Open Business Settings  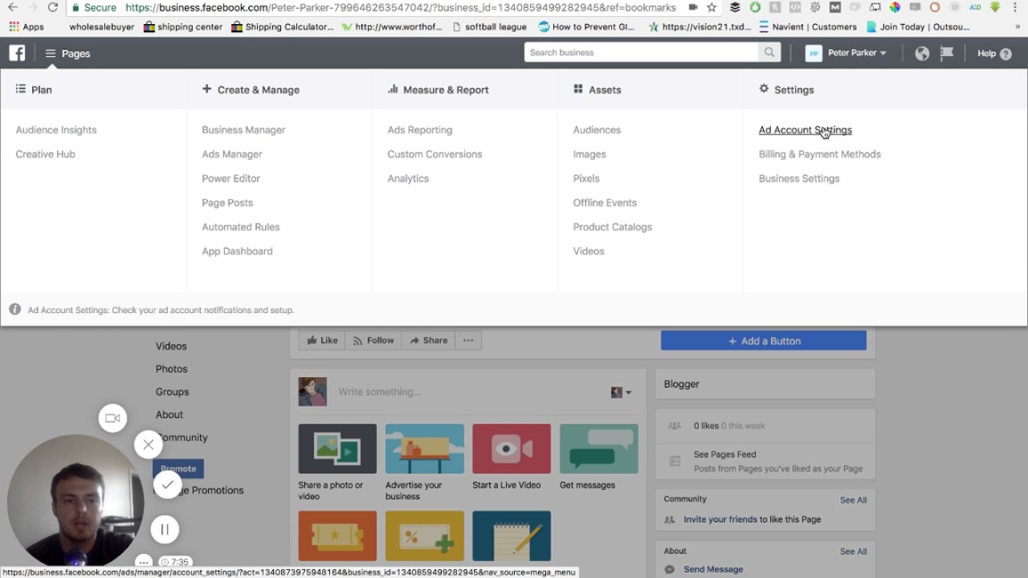click(799, 178)
